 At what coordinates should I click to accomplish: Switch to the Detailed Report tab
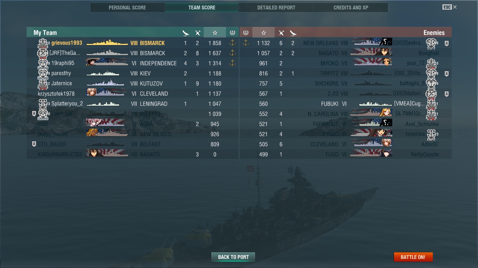click(276, 7)
